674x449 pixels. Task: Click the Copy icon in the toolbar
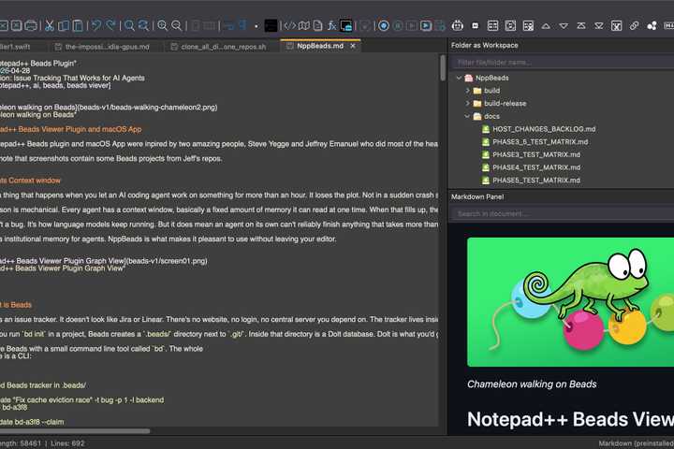pyautogui.click(x=64, y=26)
